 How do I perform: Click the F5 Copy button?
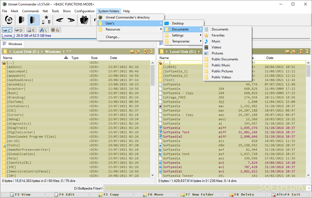(111, 195)
